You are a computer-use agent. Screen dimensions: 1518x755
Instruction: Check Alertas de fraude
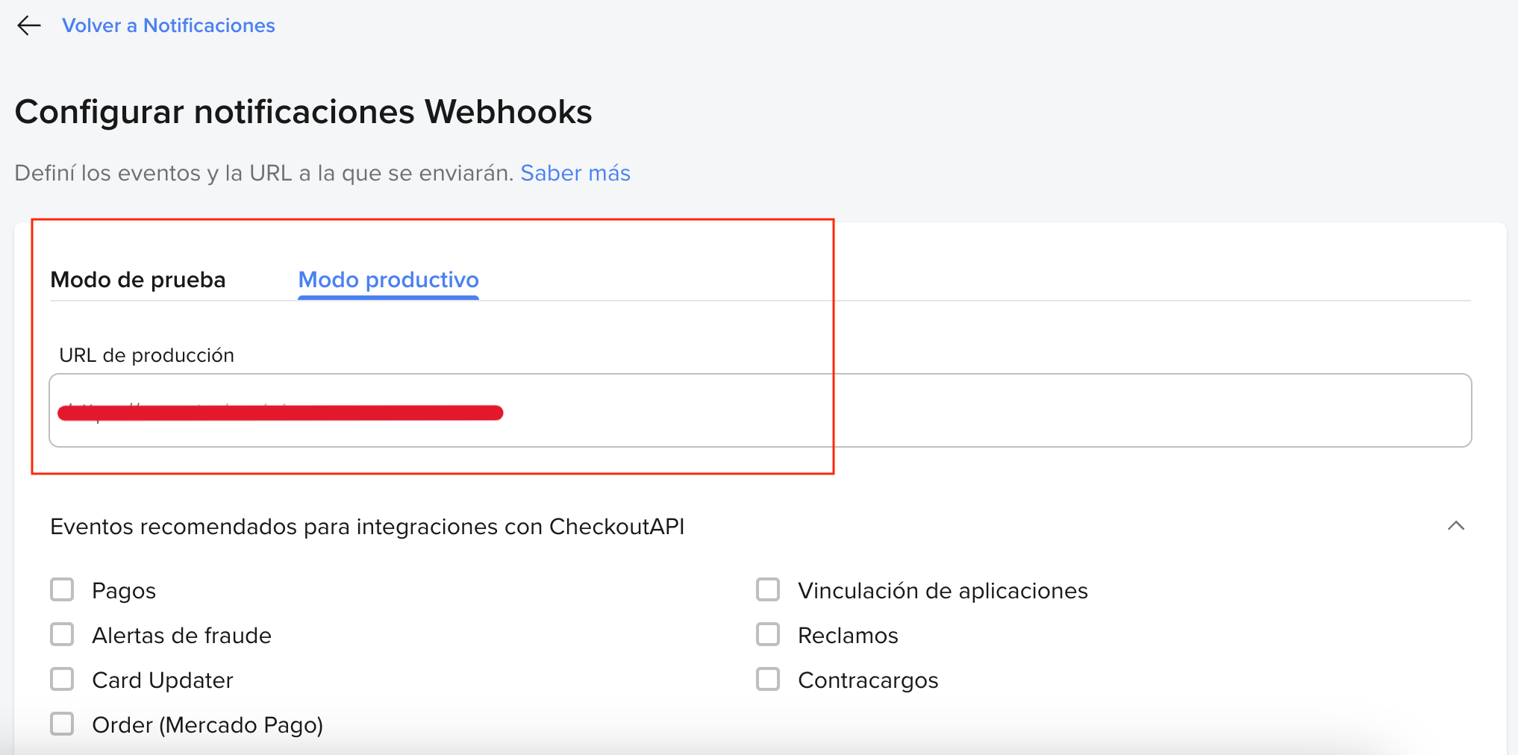coord(62,634)
